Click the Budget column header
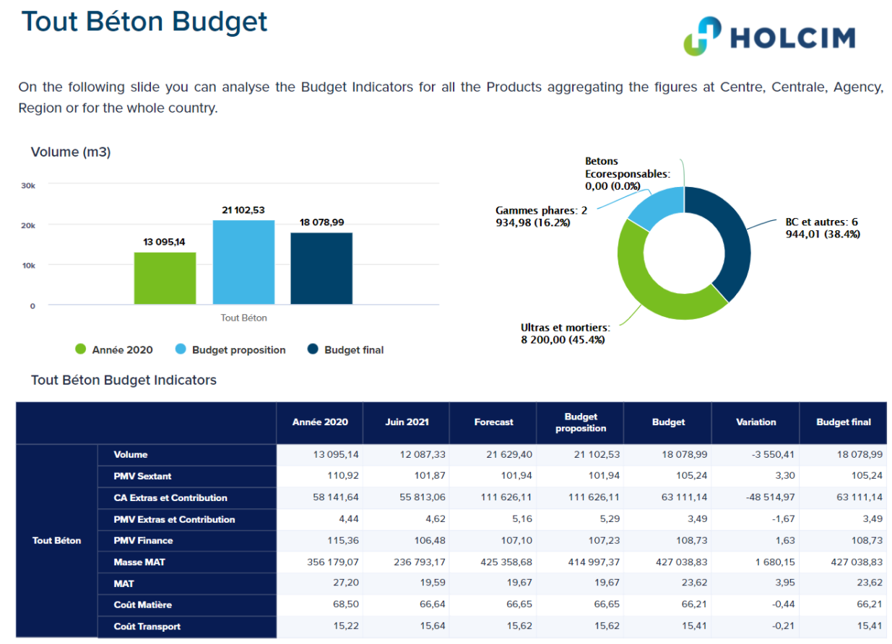Image resolution: width=892 pixels, height=644 pixels. tap(668, 422)
